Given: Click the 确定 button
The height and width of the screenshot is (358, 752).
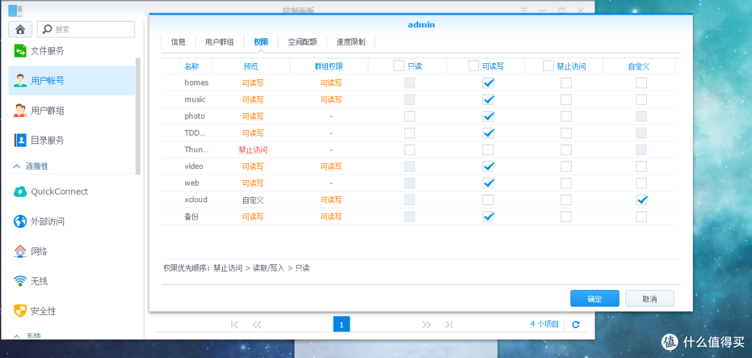Looking at the screenshot, I should point(595,299).
